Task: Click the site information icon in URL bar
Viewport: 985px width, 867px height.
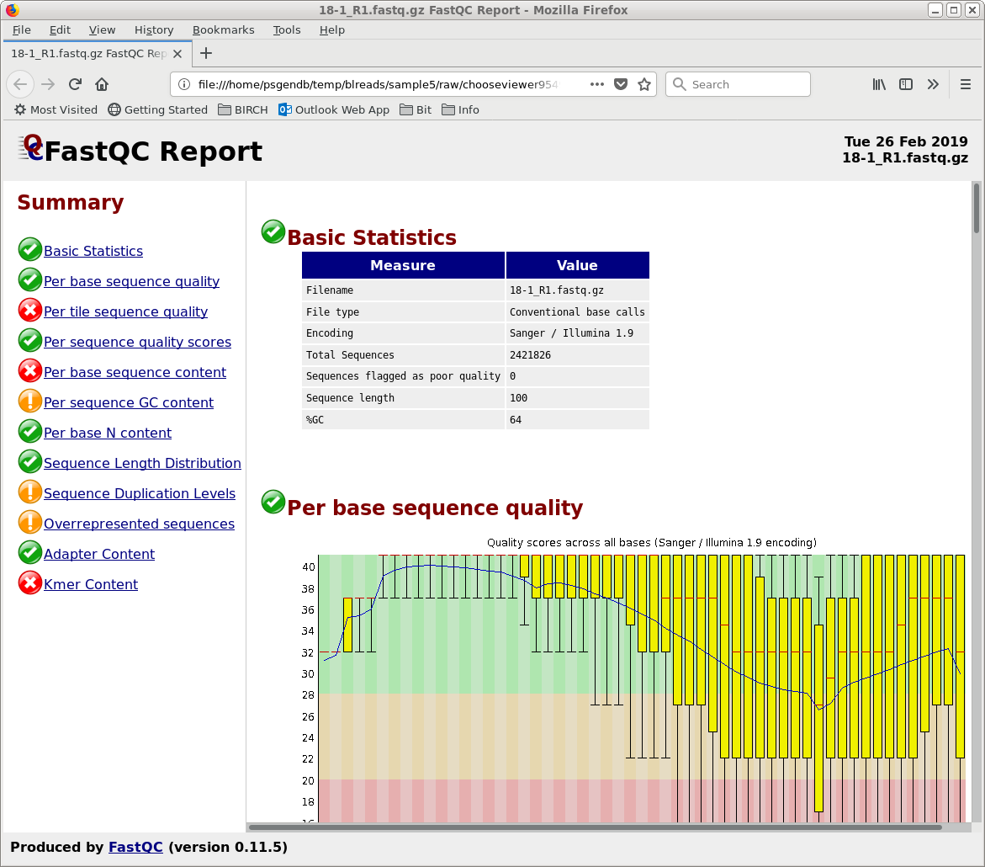Action: point(185,84)
